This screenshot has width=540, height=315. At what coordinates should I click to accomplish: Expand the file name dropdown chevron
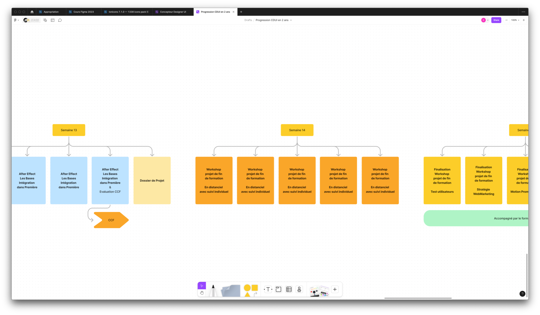coord(291,20)
